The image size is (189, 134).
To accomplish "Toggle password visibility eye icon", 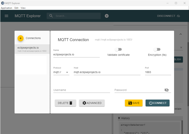I will pos(167,90).
